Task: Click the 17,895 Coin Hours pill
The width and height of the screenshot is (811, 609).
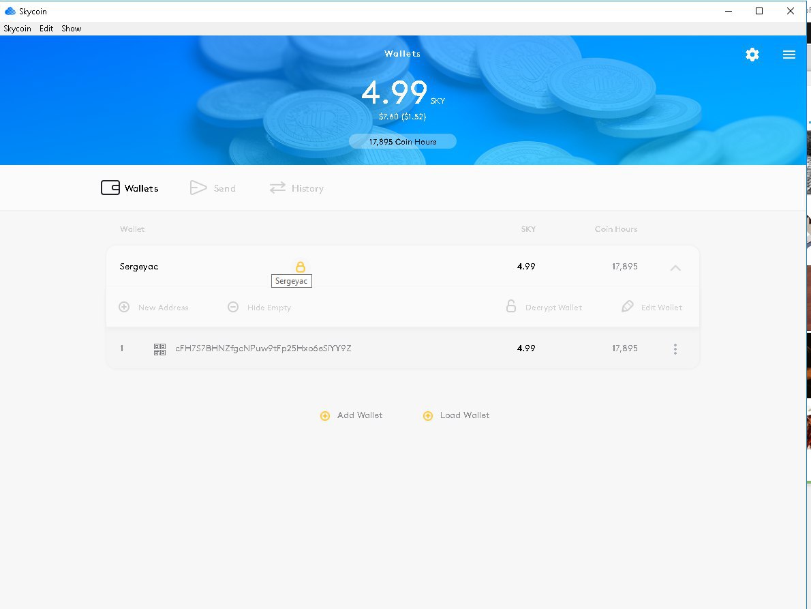Action: click(x=402, y=141)
